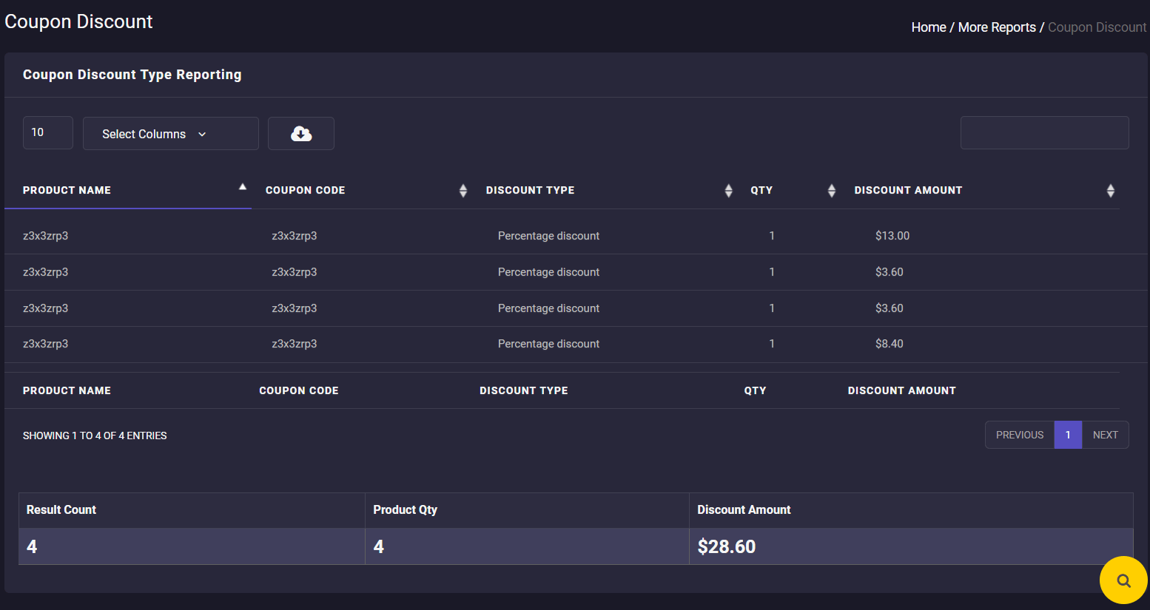Click the chevron beside Select Columns
The image size is (1150, 610).
point(202,135)
